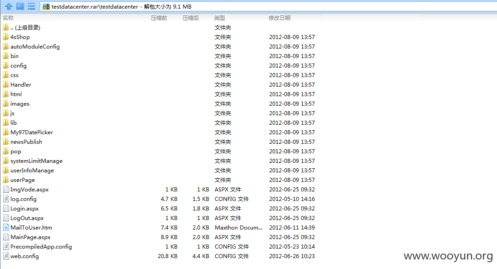
Task: Select the 4sShop folder icon
Action: (x=6, y=37)
